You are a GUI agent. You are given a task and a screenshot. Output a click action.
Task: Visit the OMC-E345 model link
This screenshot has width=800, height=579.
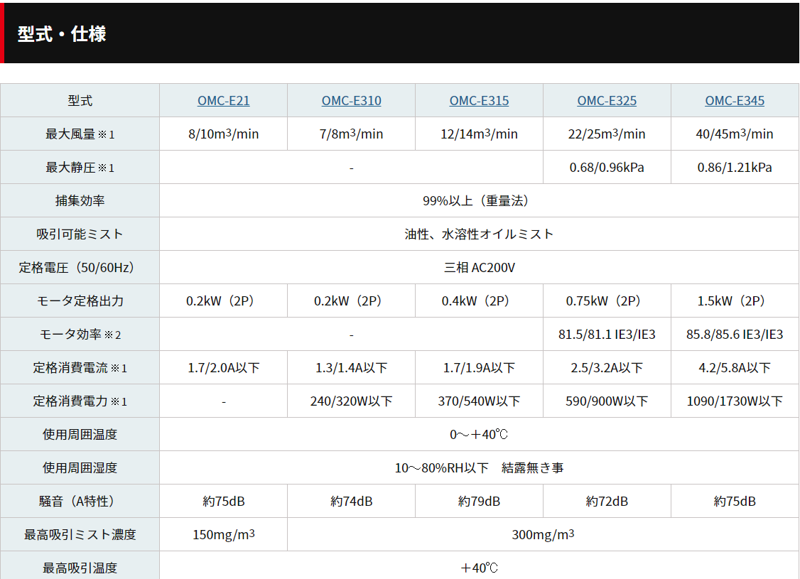[735, 101]
